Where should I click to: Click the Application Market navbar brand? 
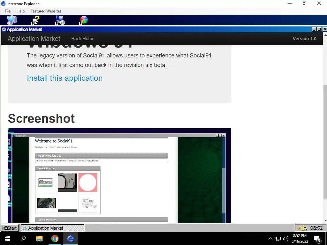pyautogui.click(x=34, y=39)
